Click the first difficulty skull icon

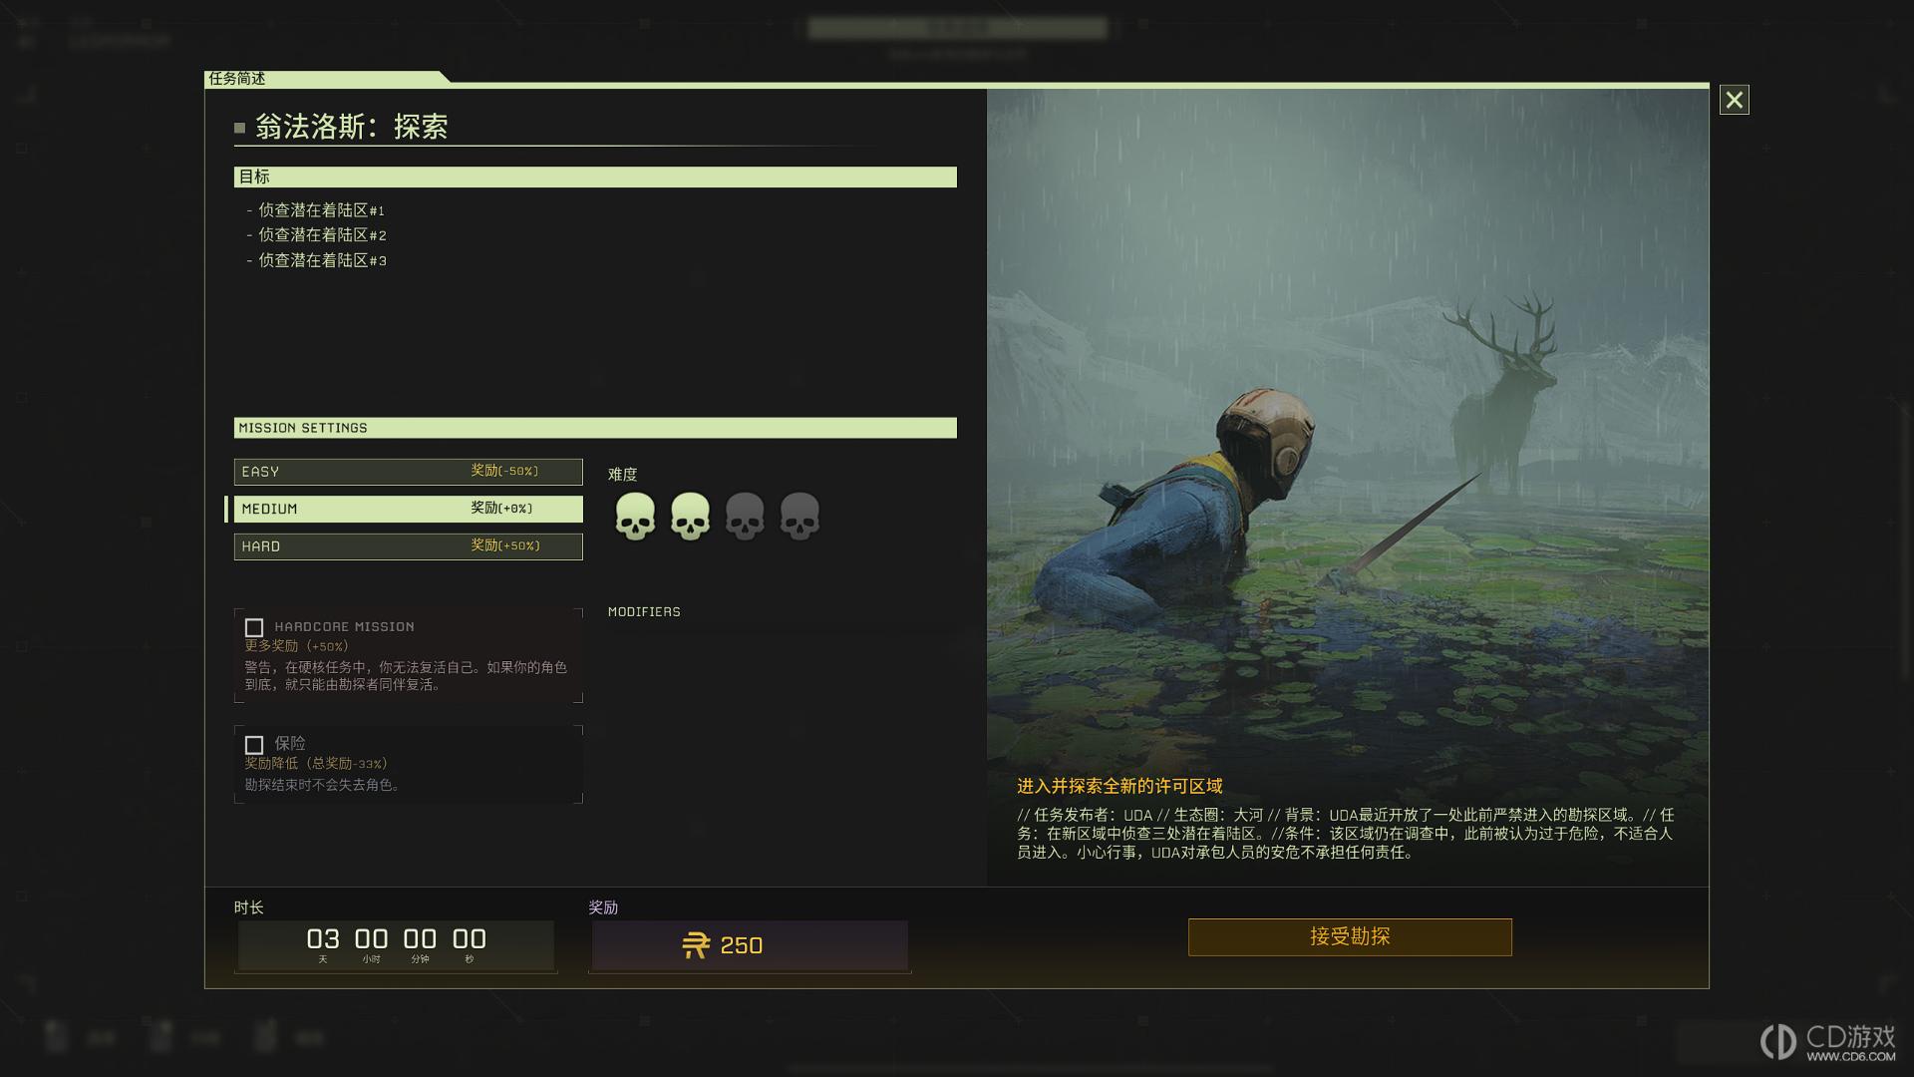point(635,516)
